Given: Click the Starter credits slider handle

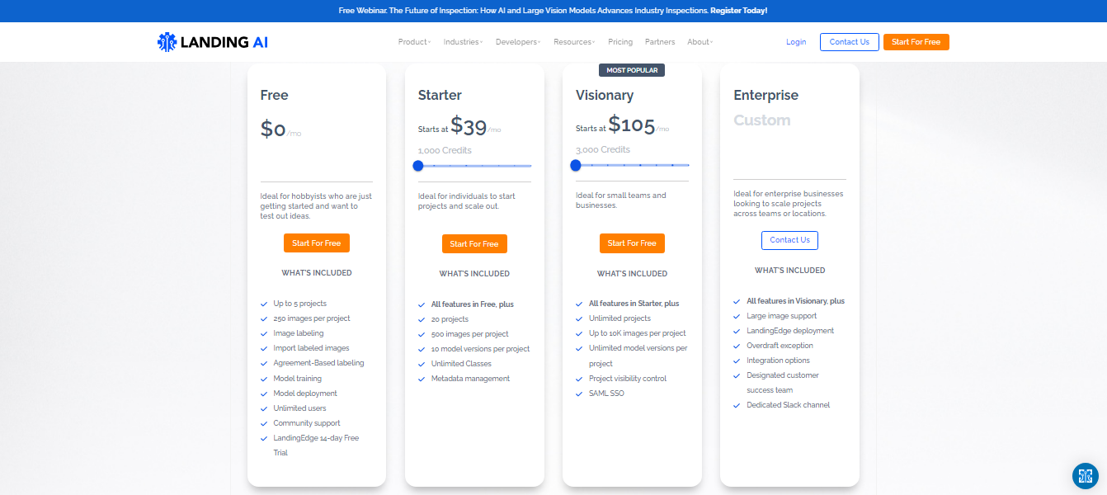Looking at the screenshot, I should [418, 166].
